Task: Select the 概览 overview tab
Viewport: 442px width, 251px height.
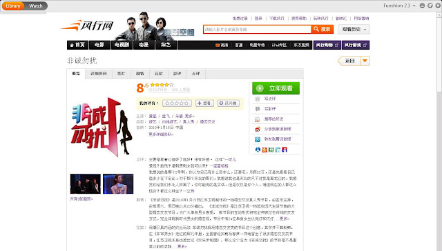Action: click(76, 74)
